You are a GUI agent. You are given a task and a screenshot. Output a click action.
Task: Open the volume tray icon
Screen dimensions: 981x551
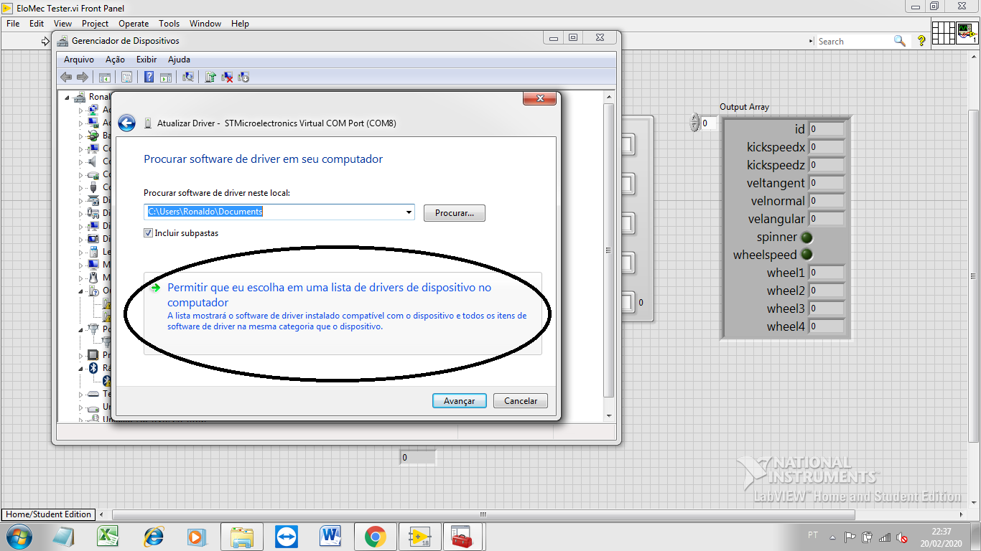click(x=902, y=537)
